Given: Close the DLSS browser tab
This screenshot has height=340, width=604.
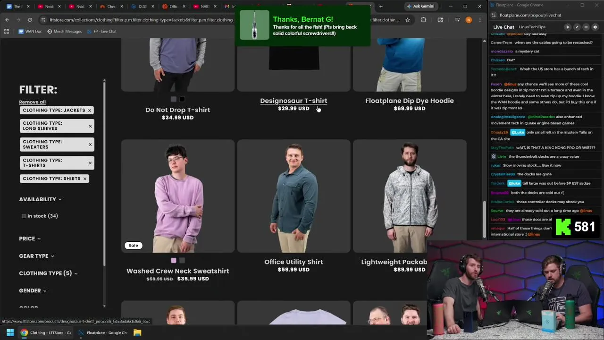Looking at the screenshot, I should tap(153, 6).
